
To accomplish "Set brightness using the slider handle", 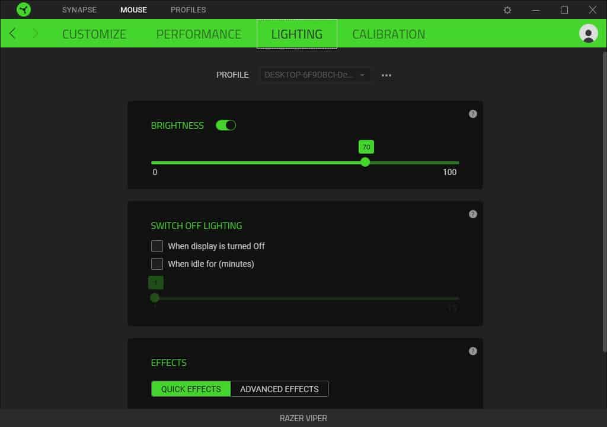I will 365,162.
